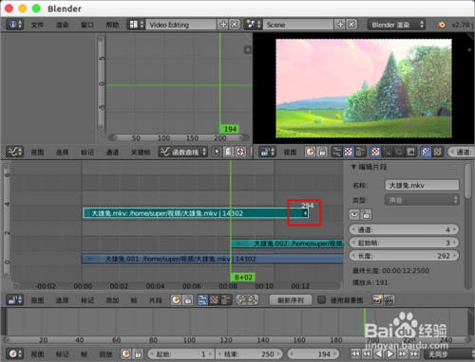This screenshot has height=362, width=475.
Task: Click the 名称 field showing 大雄兔.mkv
Action: click(x=422, y=186)
